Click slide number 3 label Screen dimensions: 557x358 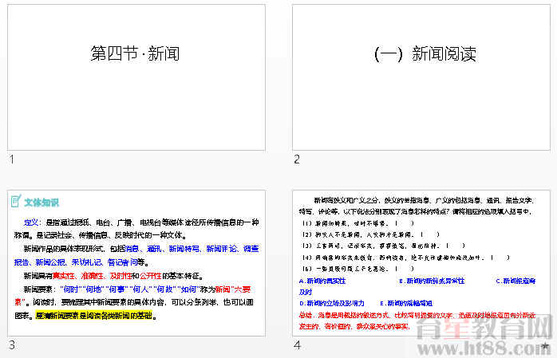coord(12,345)
